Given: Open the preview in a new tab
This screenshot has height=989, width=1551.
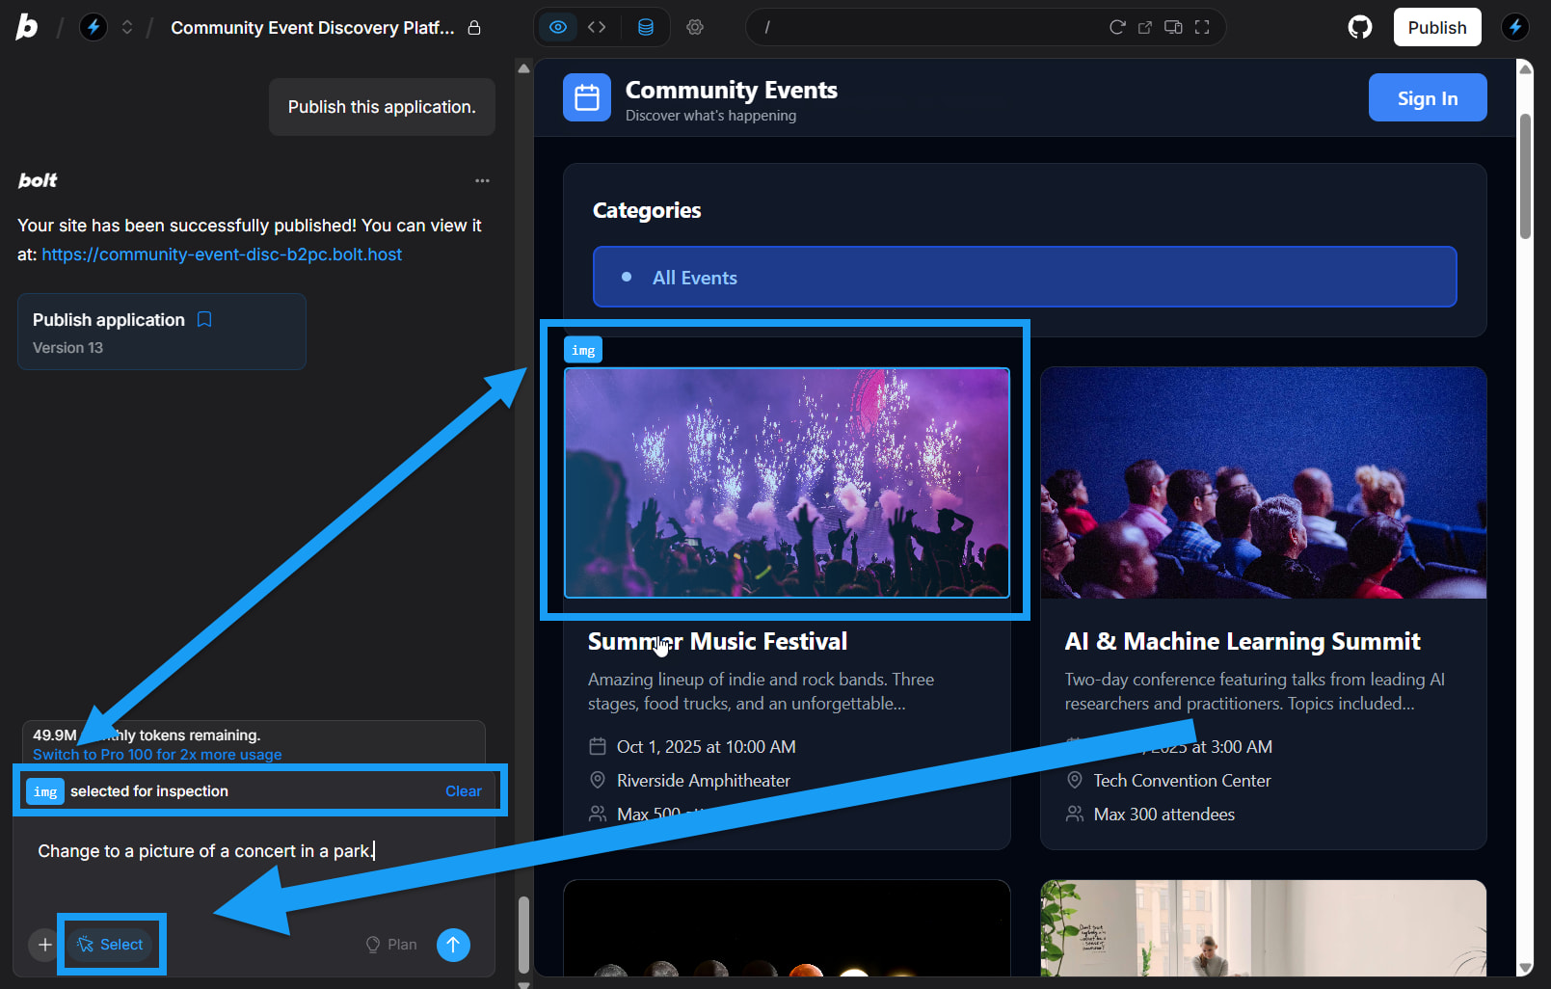Looking at the screenshot, I should (1145, 27).
